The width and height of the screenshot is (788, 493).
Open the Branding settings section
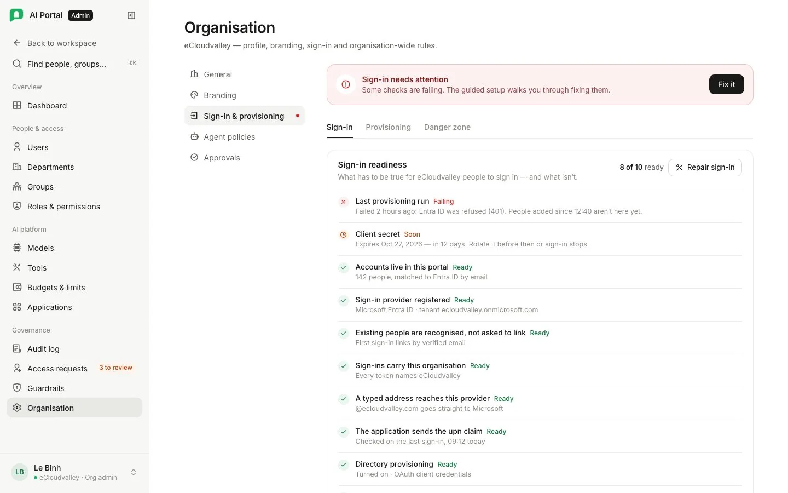(245, 95)
